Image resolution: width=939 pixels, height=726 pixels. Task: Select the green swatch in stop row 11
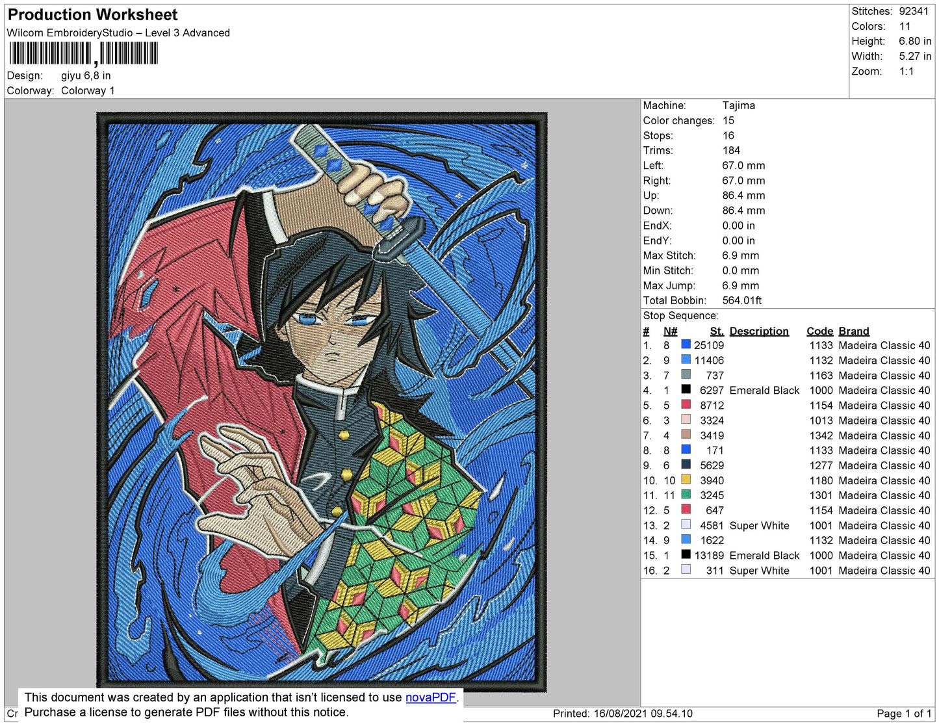pos(686,495)
